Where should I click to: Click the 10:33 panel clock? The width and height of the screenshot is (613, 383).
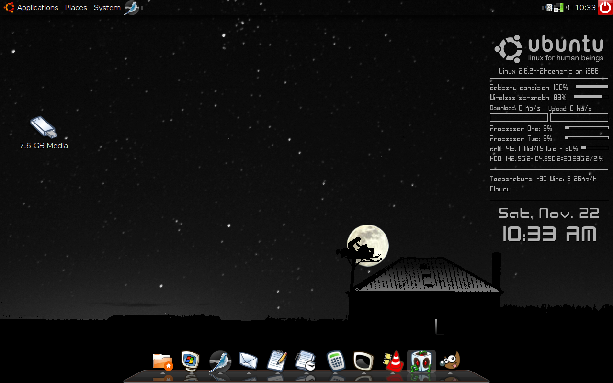point(585,8)
